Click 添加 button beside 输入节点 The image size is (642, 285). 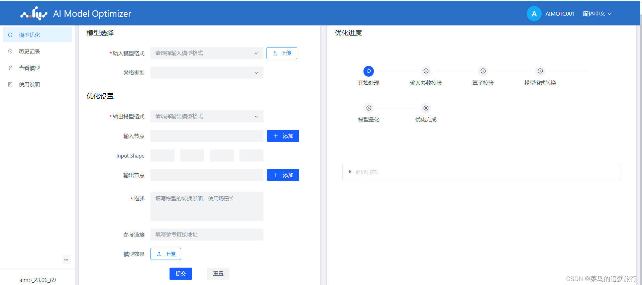tap(283, 136)
